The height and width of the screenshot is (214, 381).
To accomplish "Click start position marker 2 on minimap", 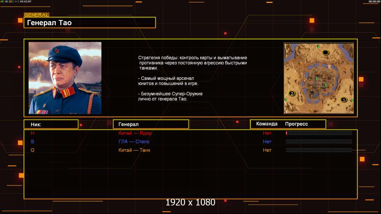I will (292, 93).
